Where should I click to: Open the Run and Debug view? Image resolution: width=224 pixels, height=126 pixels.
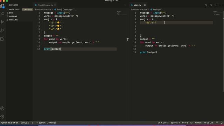pyautogui.click(x=2, y=30)
